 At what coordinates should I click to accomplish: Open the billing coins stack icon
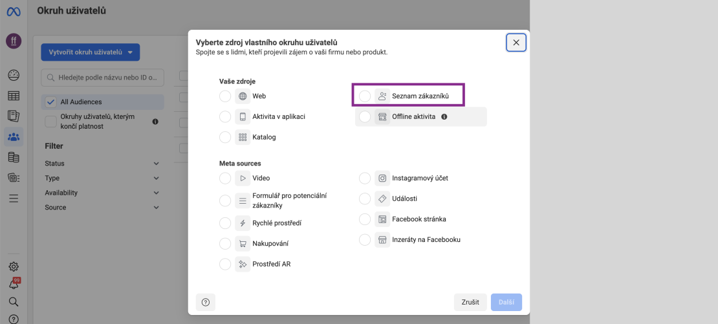coord(14,157)
